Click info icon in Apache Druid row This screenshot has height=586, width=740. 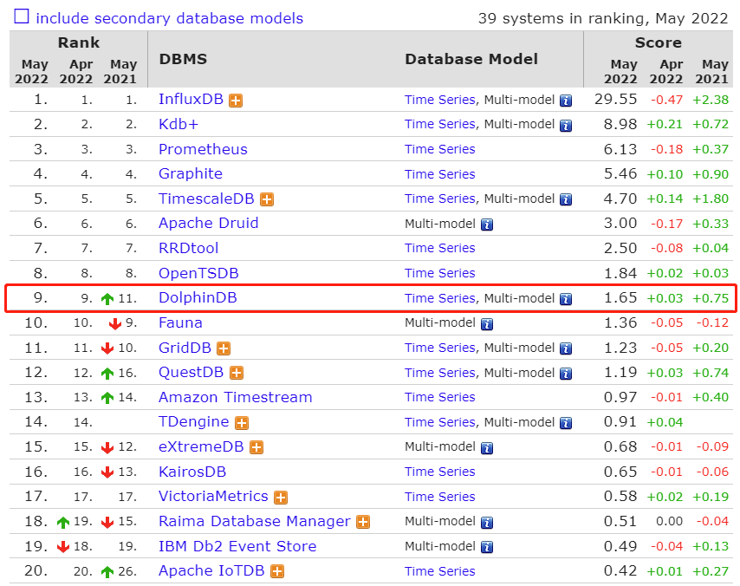point(487,225)
